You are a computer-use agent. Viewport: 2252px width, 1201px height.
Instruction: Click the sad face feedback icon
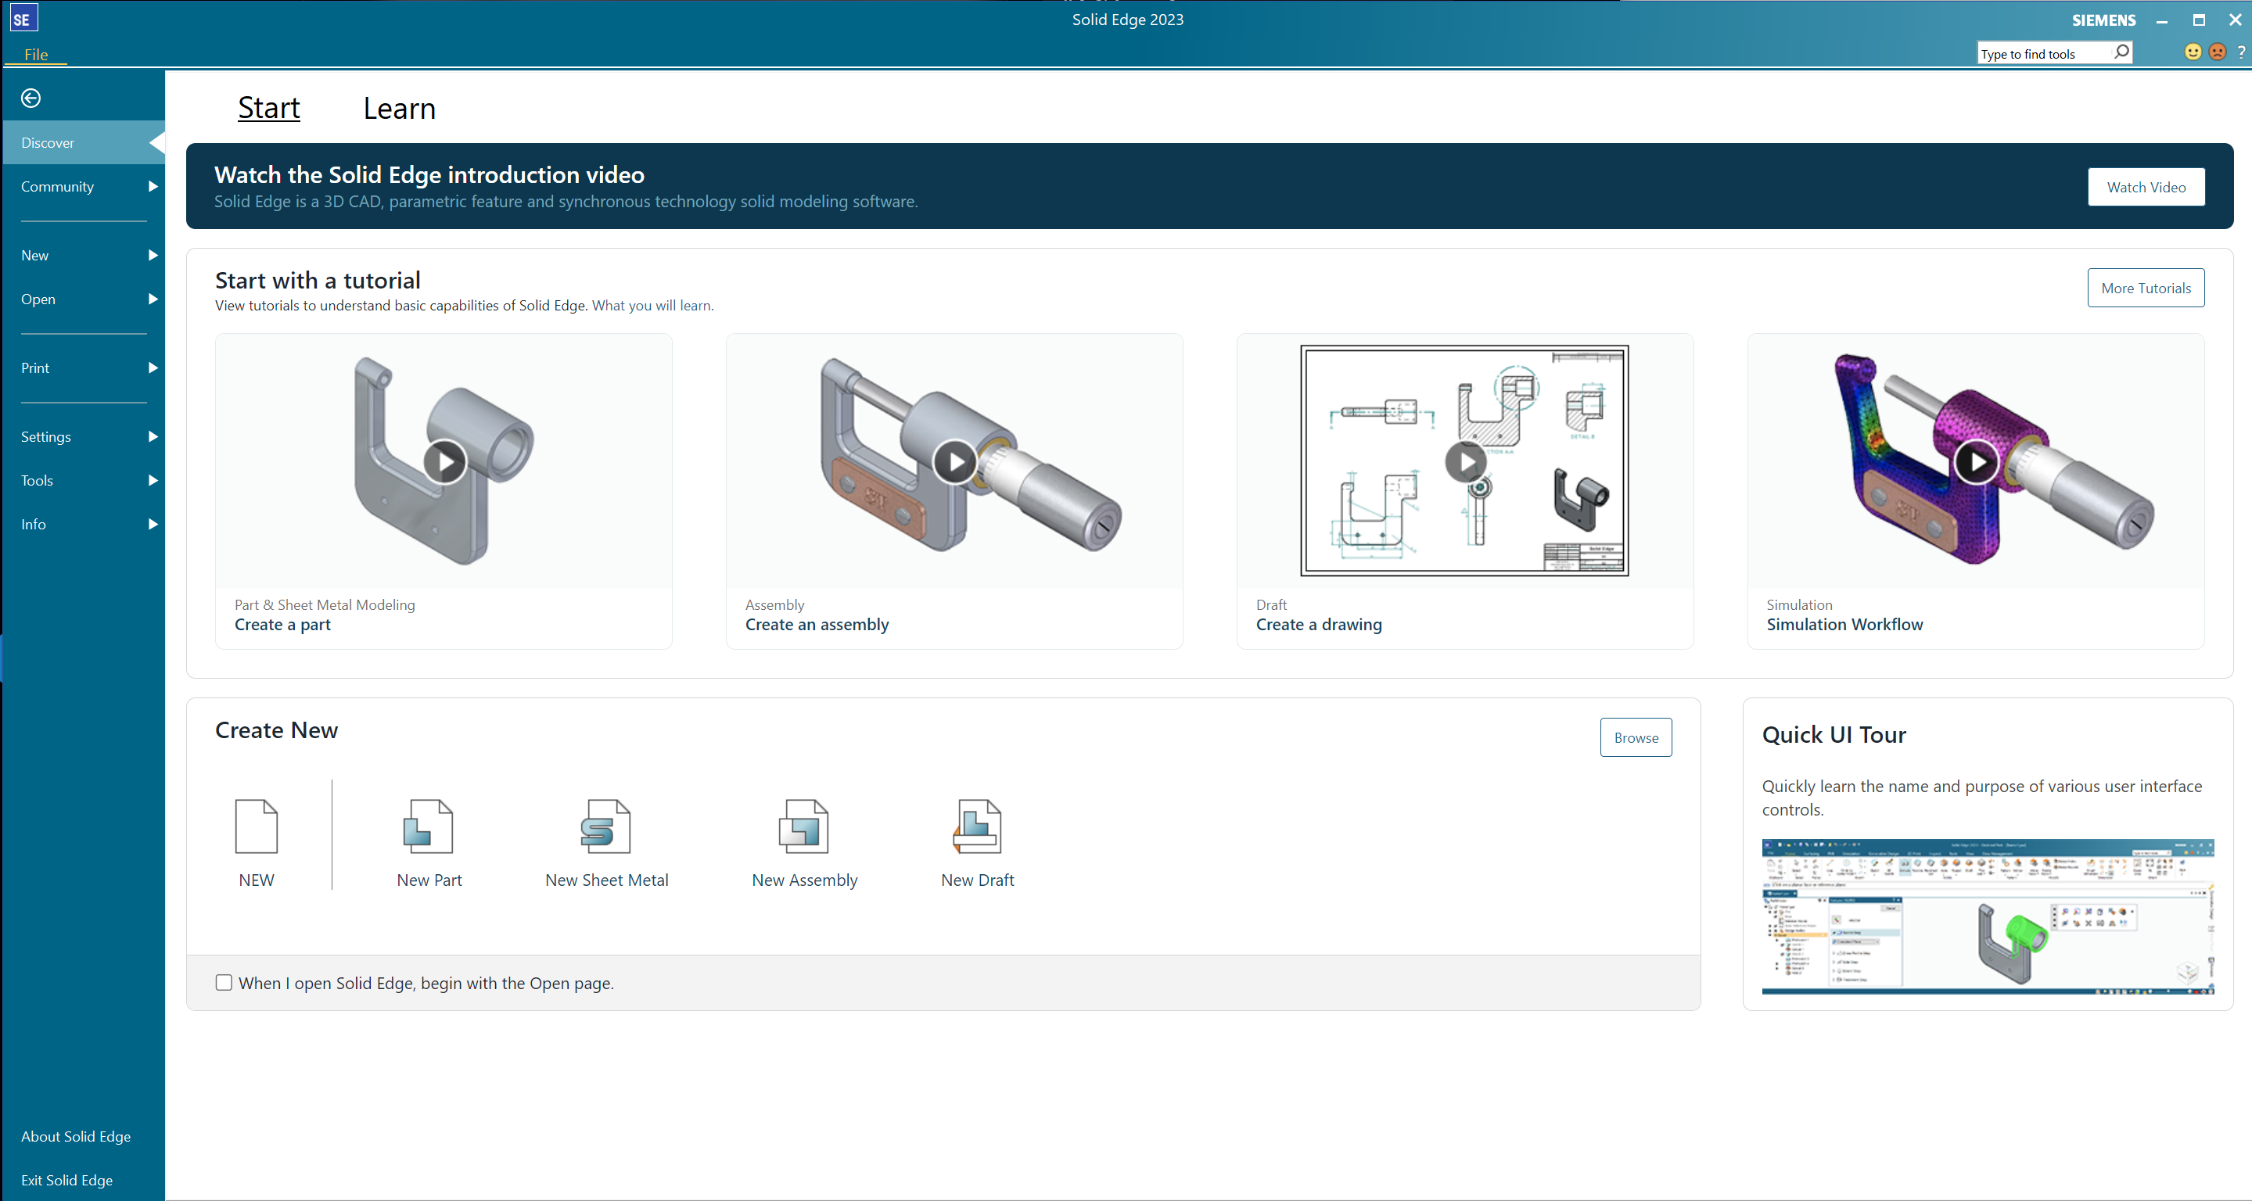(x=2218, y=52)
